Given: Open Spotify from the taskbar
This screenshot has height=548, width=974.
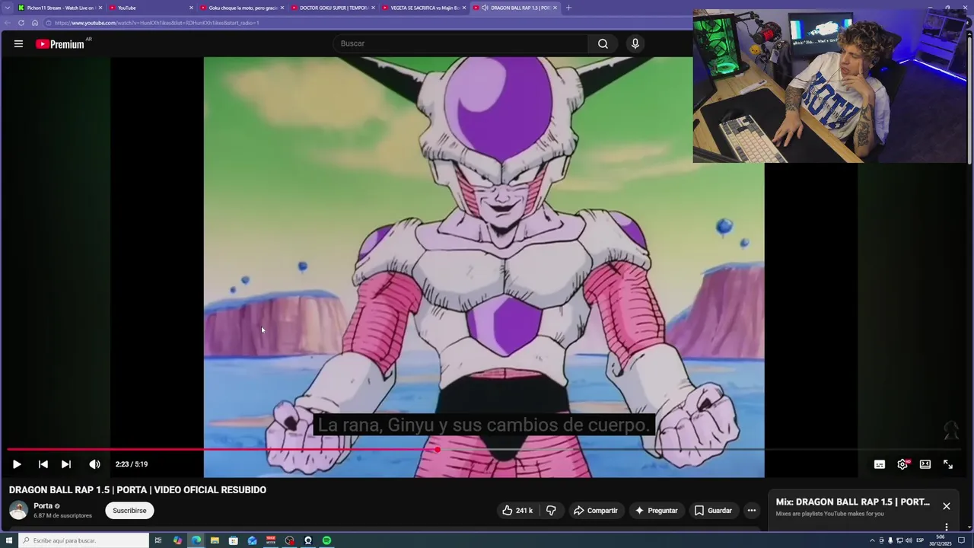Looking at the screenshot, I should [327, 540].
